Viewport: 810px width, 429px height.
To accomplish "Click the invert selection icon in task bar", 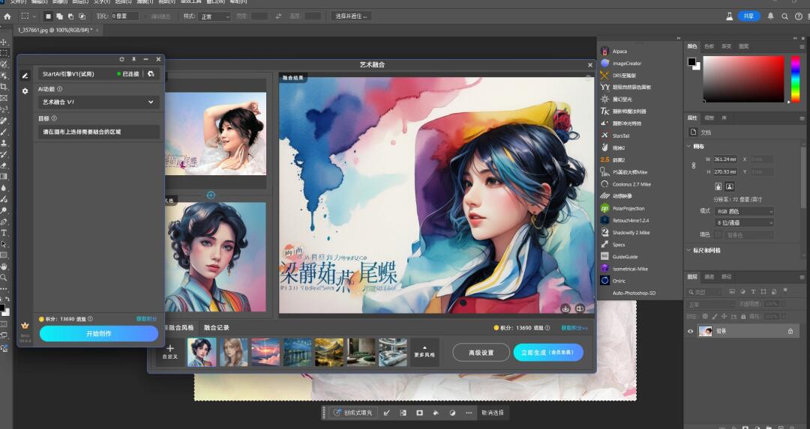I will (x=403, y=413).
